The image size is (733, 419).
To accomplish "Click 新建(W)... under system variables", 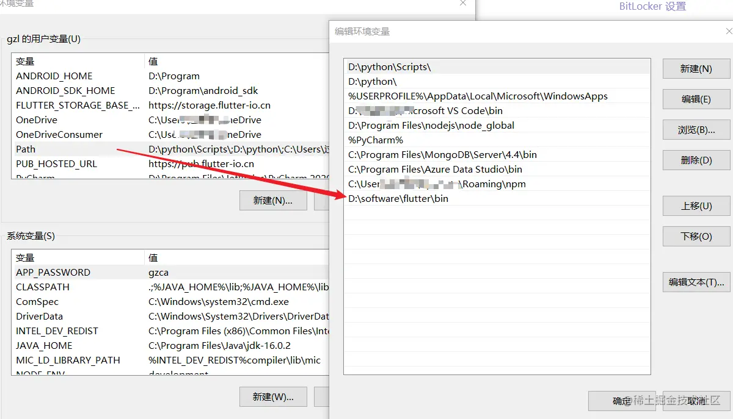I will 273,396.
